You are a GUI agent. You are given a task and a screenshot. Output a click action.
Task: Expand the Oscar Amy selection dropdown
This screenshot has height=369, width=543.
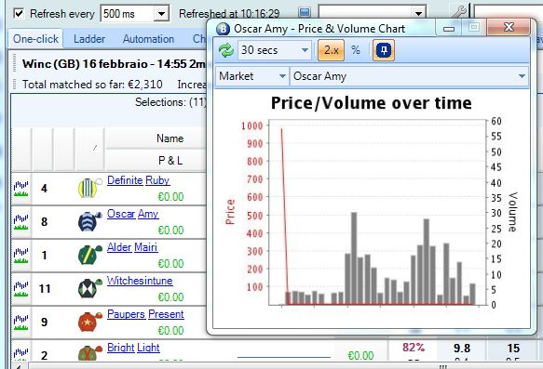(x=409, y=76)
